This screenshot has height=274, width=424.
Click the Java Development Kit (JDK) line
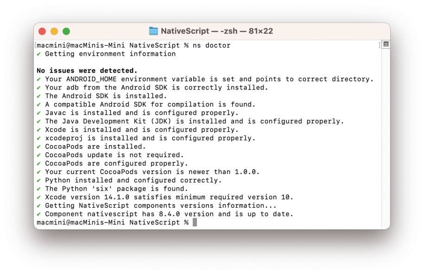click(x=190, y=121)
